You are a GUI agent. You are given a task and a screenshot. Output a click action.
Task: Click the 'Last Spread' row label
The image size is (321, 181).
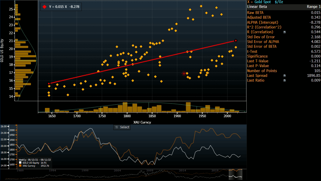point(257,76)
